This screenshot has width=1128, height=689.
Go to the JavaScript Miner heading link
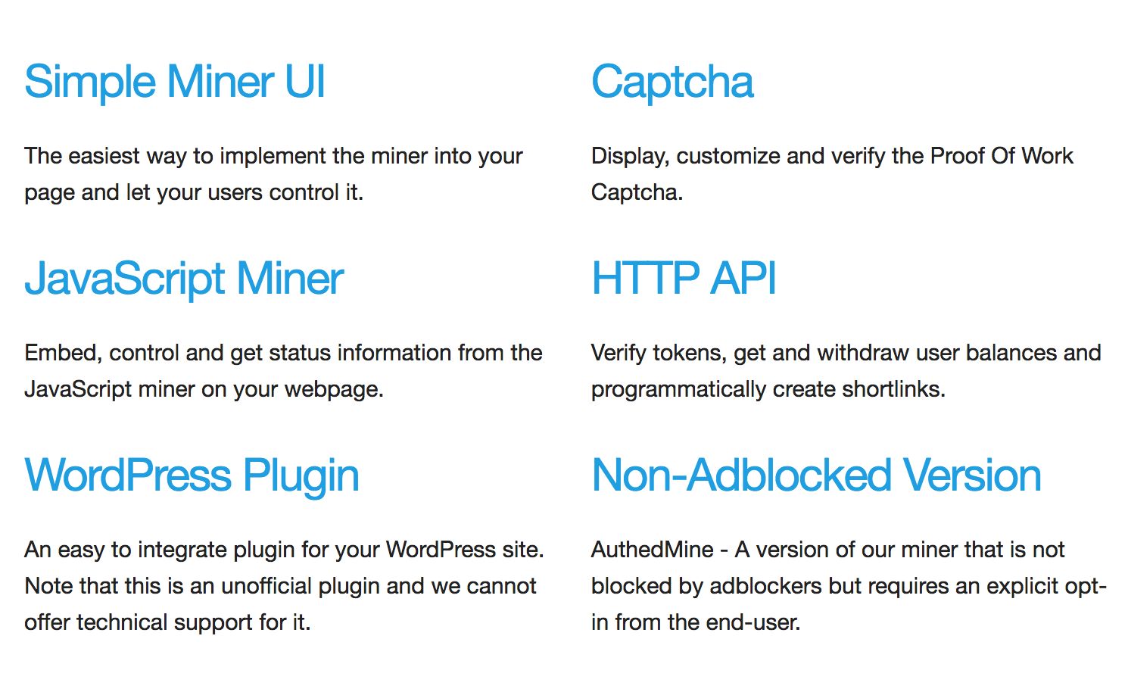[184, 279]
